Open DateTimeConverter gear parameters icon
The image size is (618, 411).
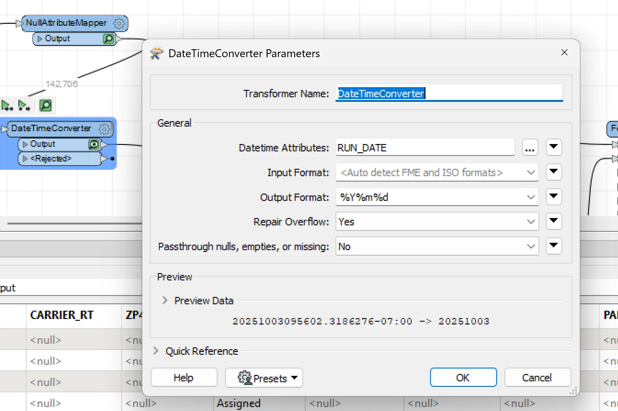(x=104, y=129)
